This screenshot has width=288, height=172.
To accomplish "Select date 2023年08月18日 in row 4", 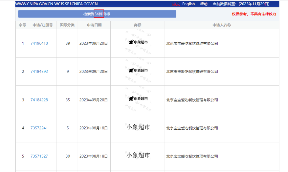I will point(94,128).
